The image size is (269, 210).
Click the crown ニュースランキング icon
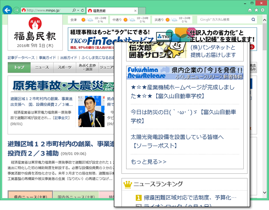click(128, 184)
